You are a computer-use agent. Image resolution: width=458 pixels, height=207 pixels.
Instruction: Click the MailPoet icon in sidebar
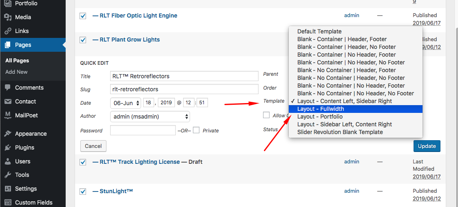[8, 115]
